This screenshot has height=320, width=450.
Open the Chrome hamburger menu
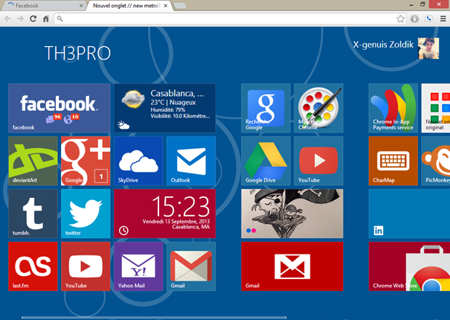[x=443, y=19]
